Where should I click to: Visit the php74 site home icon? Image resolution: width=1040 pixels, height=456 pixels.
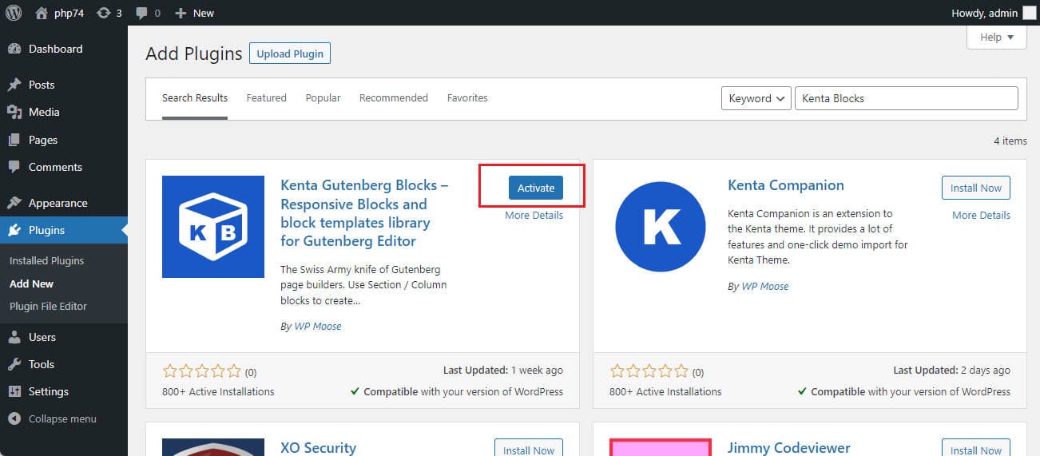(42, 13)
